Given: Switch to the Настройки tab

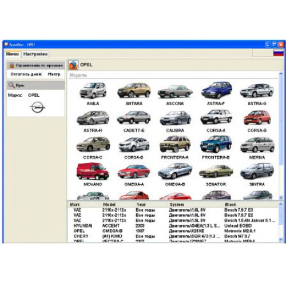Looking at the screenshot, I should pyautogui.click(x=35, y=54).
